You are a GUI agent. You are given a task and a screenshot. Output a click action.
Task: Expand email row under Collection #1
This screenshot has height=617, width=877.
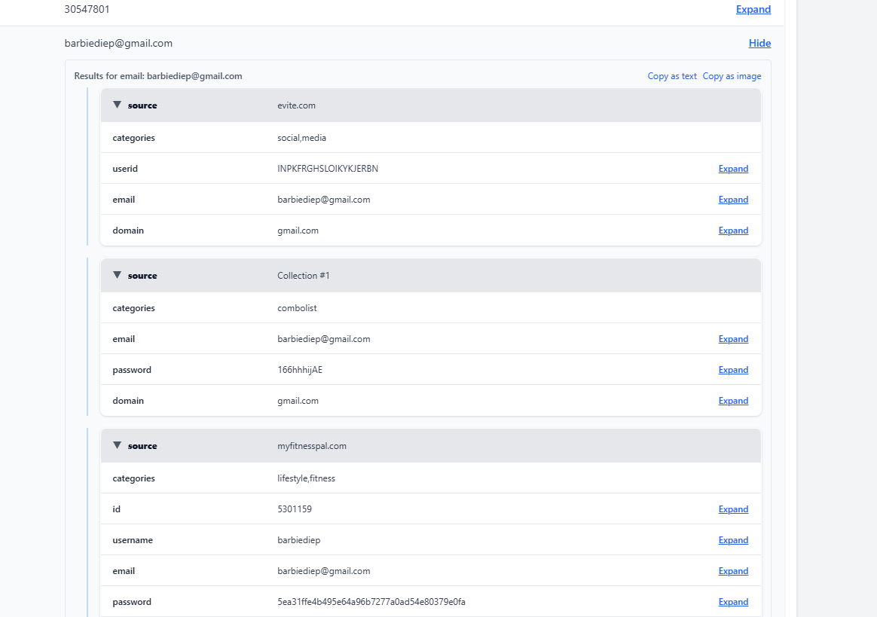733,339
